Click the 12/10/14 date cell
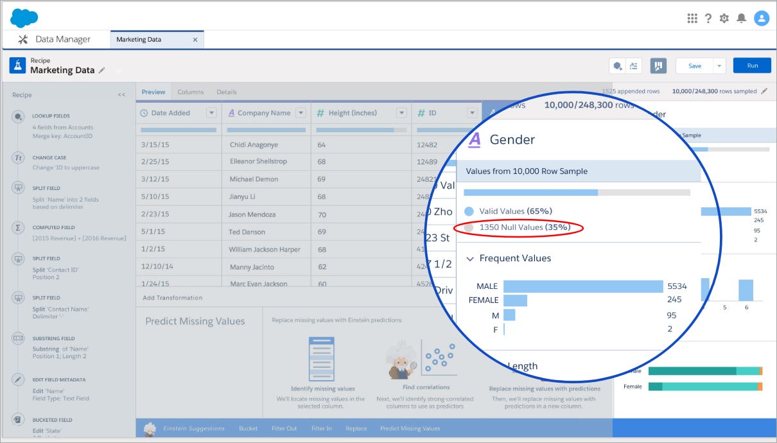777x443 pixels. click(179, 266)
